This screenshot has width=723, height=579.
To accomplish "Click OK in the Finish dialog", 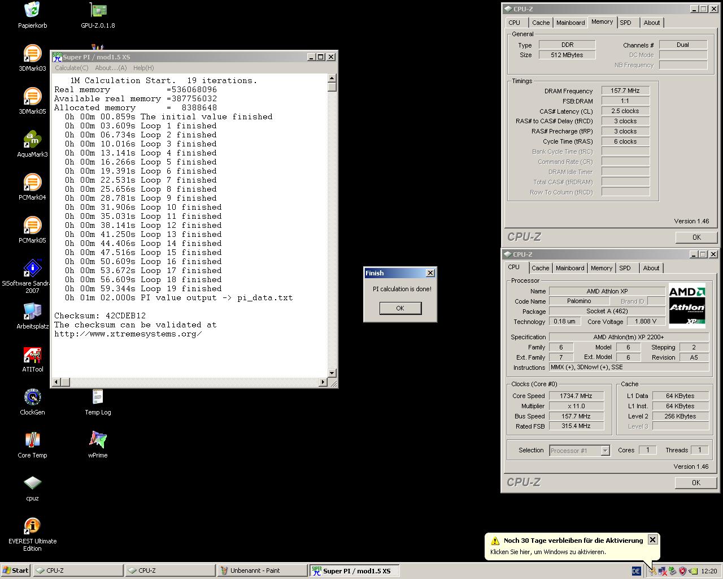I will click(400, 308).
